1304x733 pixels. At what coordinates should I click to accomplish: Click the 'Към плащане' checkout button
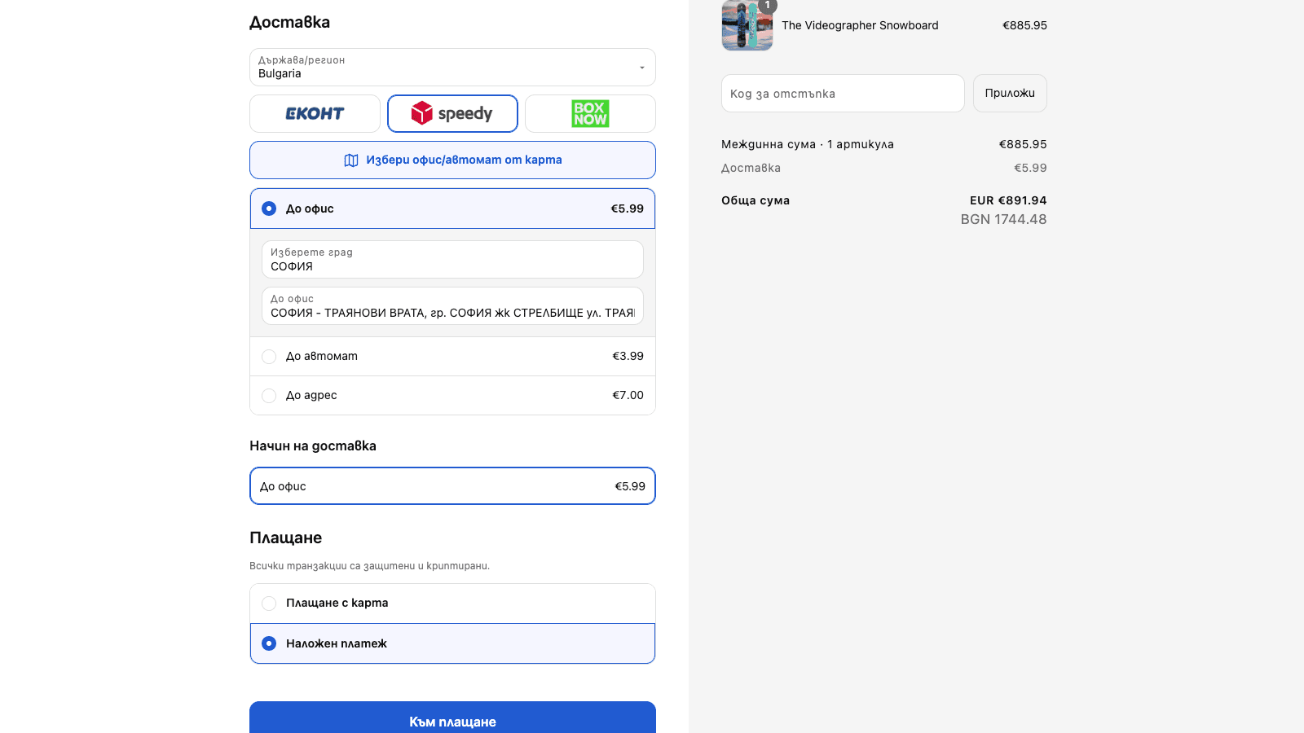452,718
